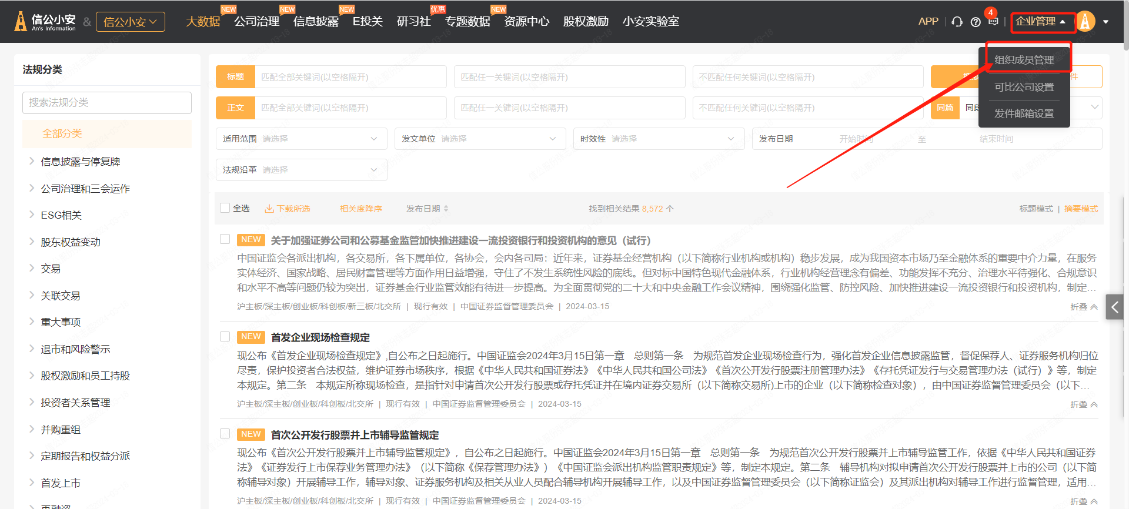Open the collapsed side panel arrow tab
The height and width of the screenshot is (509, 1129).
(x=1114, y=307)
